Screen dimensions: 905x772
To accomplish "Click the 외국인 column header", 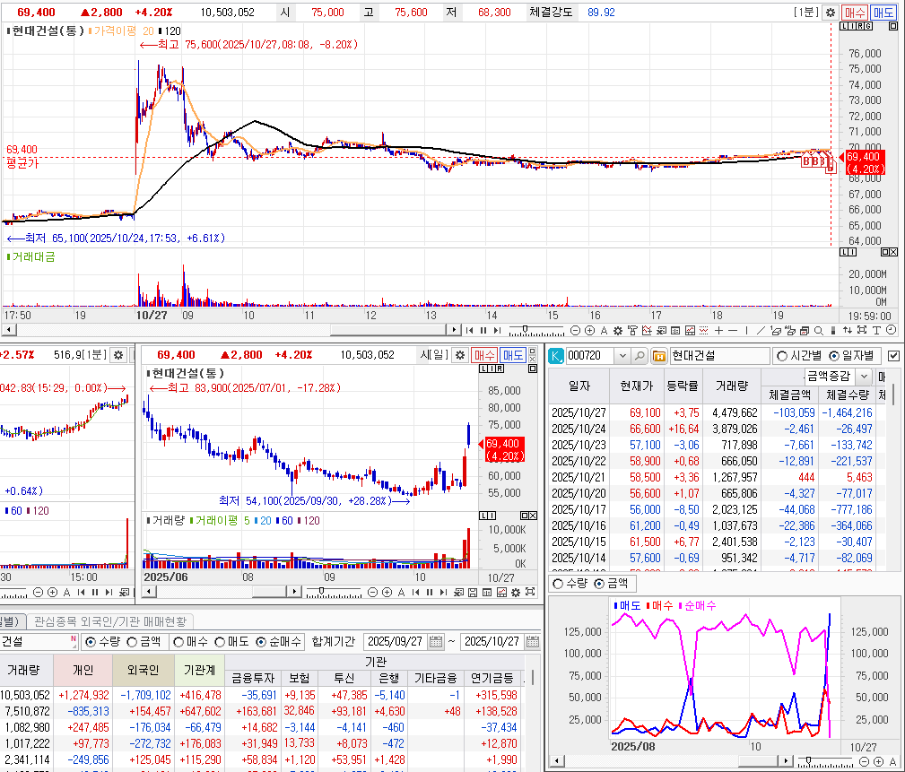I will (144, 670).
